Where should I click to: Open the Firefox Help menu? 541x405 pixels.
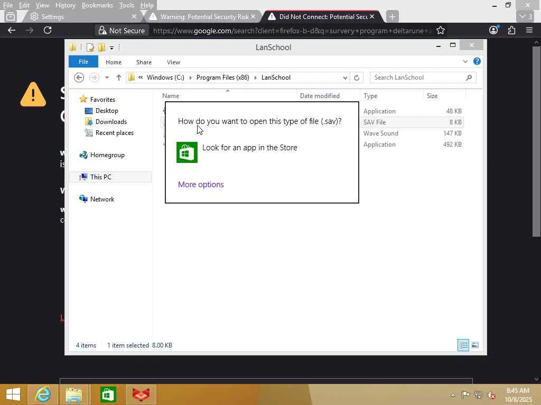[x=147, y=5]
